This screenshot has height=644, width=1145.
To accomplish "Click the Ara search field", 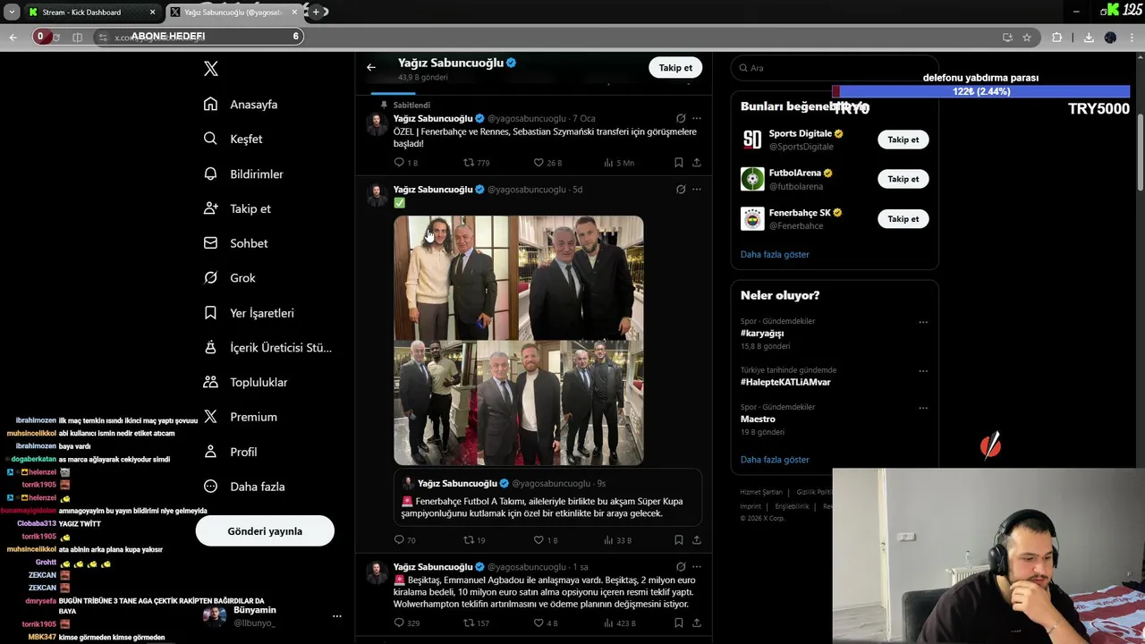I will pos(835,68).
